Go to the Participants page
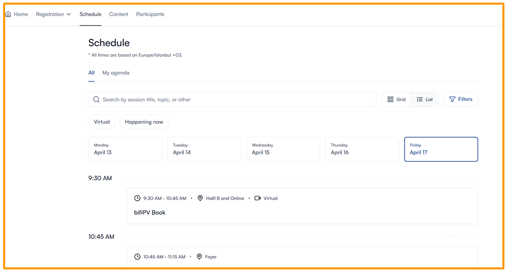This screenshot has height=272, width=507. [x=150, y=14]
